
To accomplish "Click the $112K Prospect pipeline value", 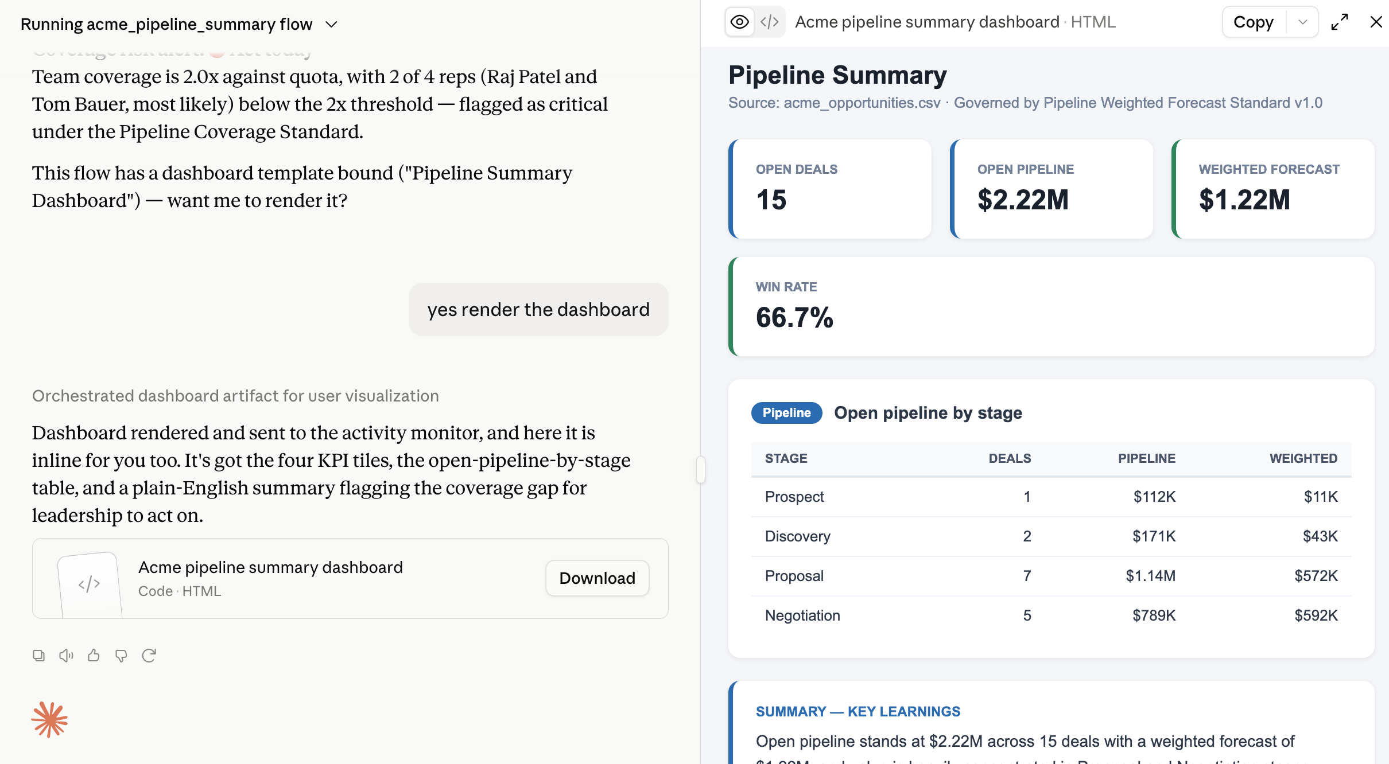I will click(x=1155, y=497).
